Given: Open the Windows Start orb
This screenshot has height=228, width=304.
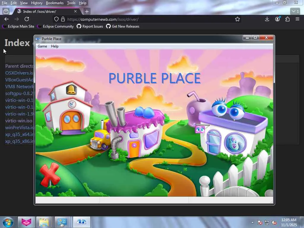Looking at the screenshot, I should click(x=8, y=222).
